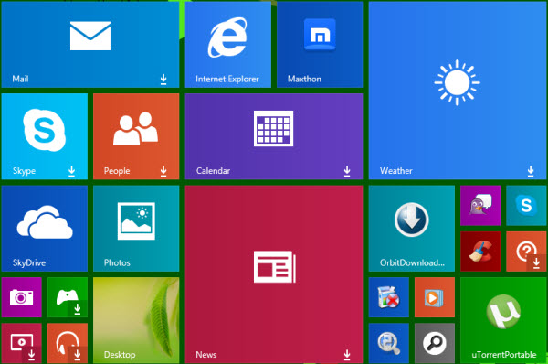Open the Music headphones tile
This screenshot has width=548, height=364.
(68, 343)
